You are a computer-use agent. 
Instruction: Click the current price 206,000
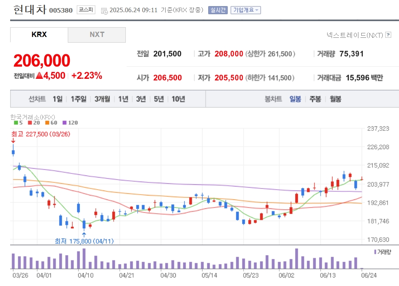point(42,61)
